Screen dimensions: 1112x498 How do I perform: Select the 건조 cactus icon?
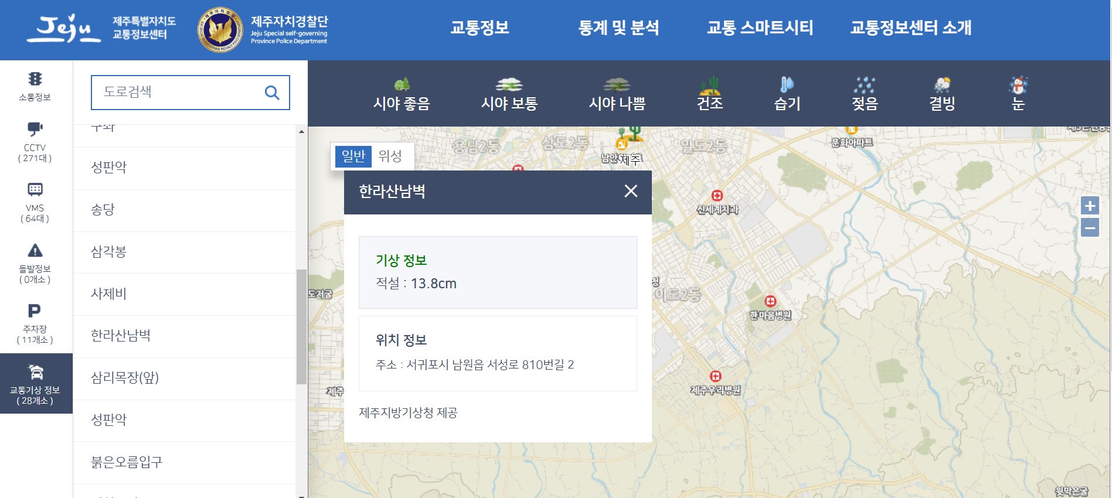[x=710, y=86]
